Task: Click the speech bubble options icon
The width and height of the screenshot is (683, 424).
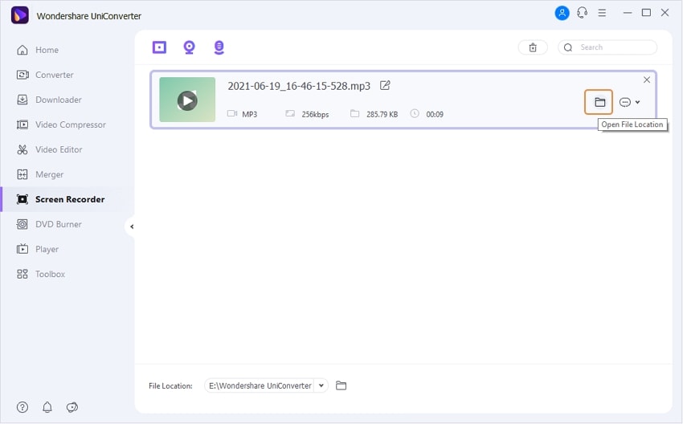Action: pos(625,102)
